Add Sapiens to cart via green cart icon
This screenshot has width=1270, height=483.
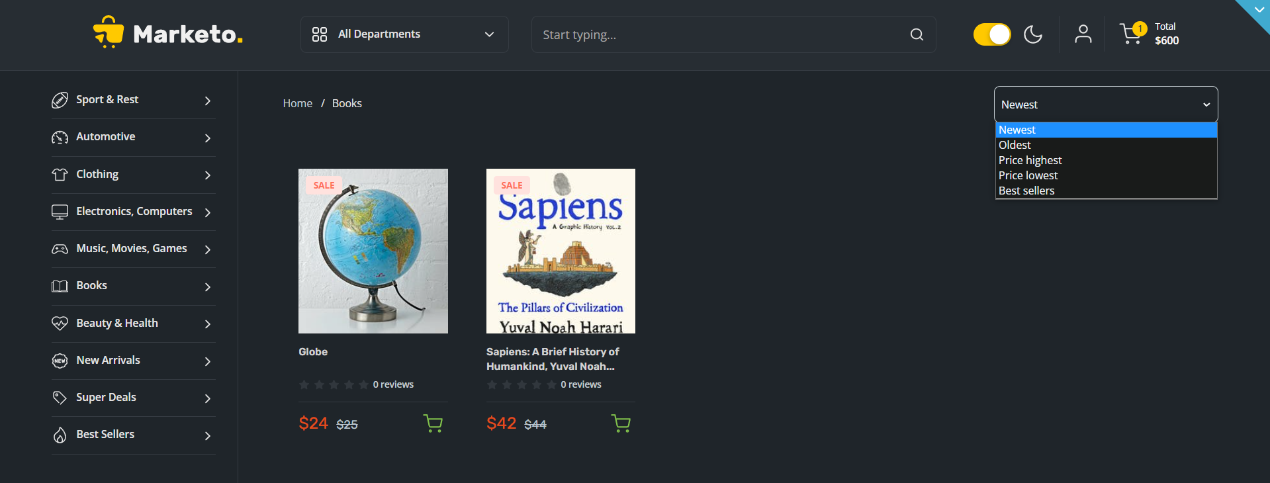(621, 423)
